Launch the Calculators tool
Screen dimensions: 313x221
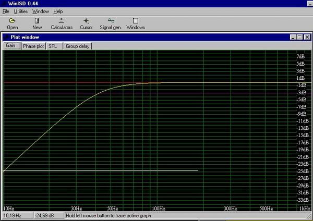(x=62, y=24)
